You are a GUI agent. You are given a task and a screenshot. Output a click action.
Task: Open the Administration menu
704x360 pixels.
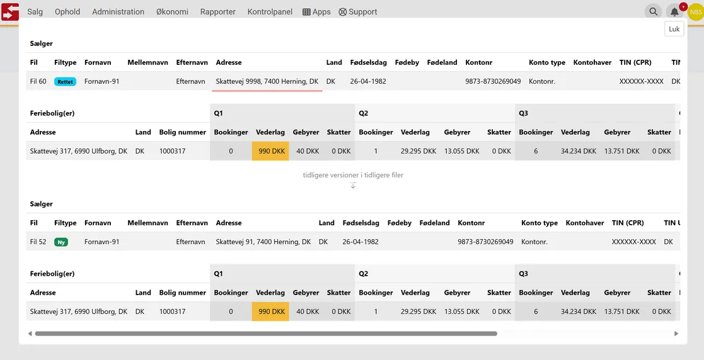point(118,12)
